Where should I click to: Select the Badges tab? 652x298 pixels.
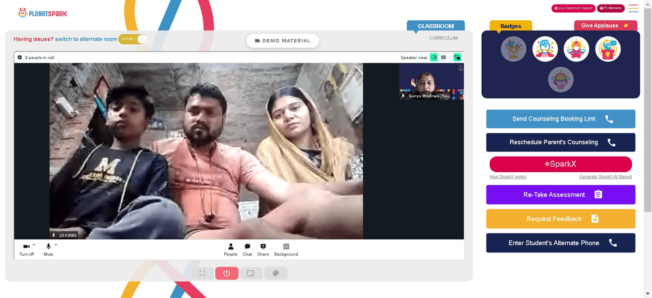point(511,26)
